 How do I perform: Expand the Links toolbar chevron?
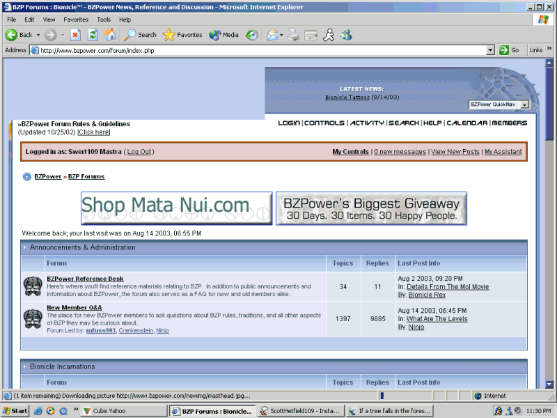(549, 48)
